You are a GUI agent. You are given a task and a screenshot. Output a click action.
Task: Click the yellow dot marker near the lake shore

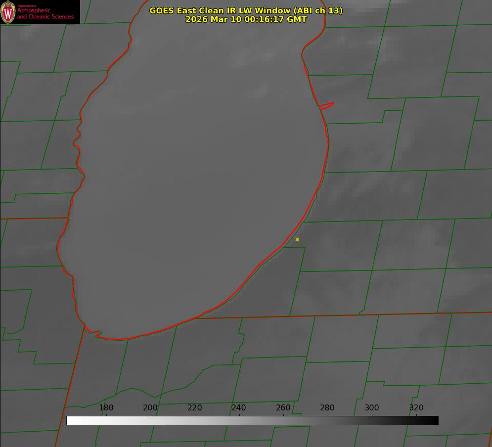click(x=297, y=239)
